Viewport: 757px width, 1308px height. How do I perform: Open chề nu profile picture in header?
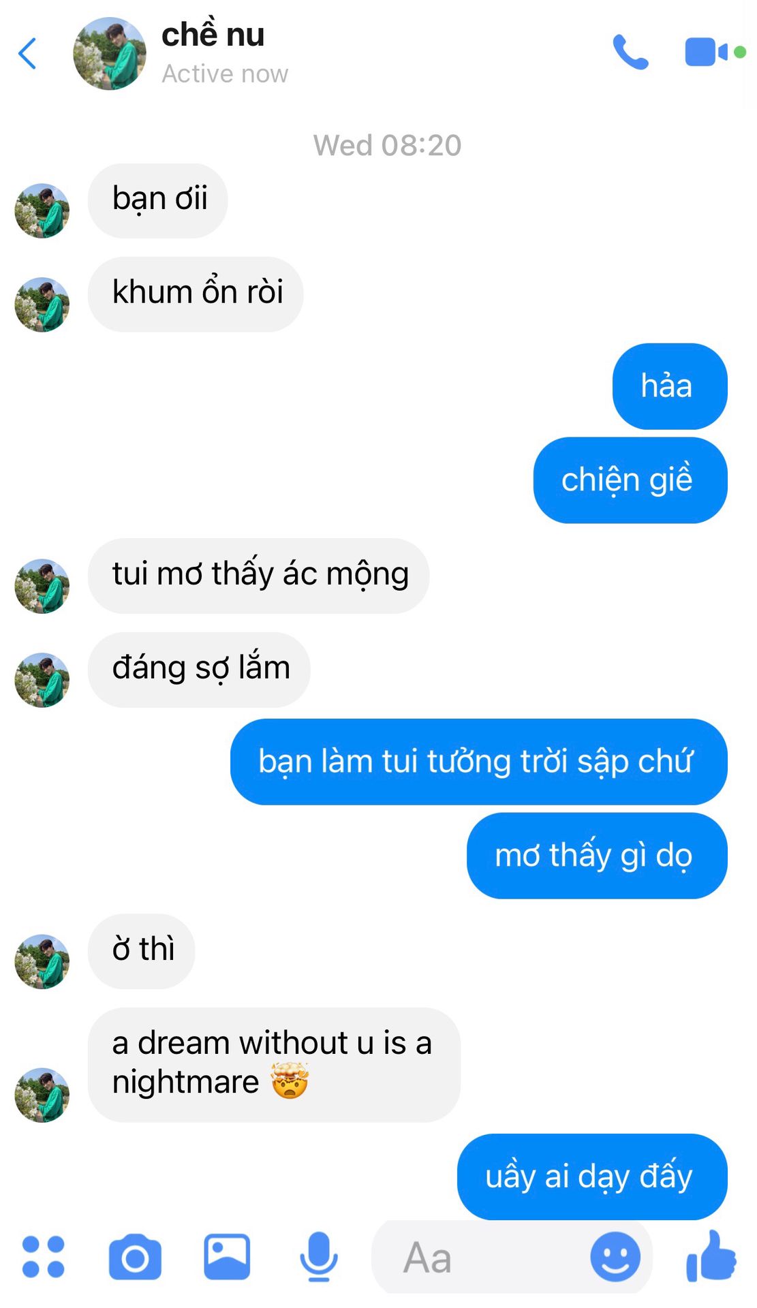point(110,54)
